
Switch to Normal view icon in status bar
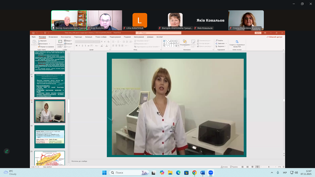click(243, 167)
